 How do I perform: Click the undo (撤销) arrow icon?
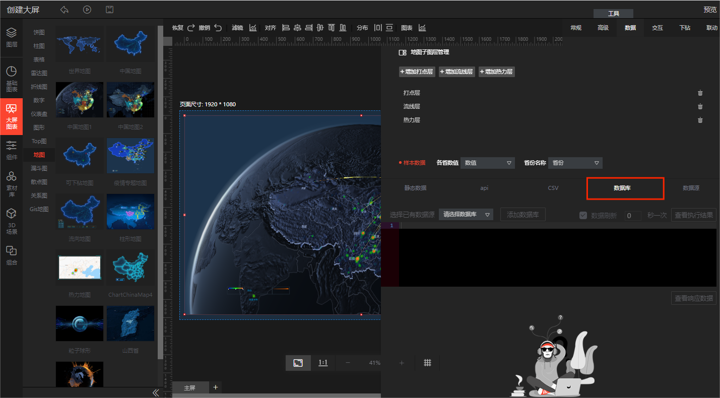point(218,28)
